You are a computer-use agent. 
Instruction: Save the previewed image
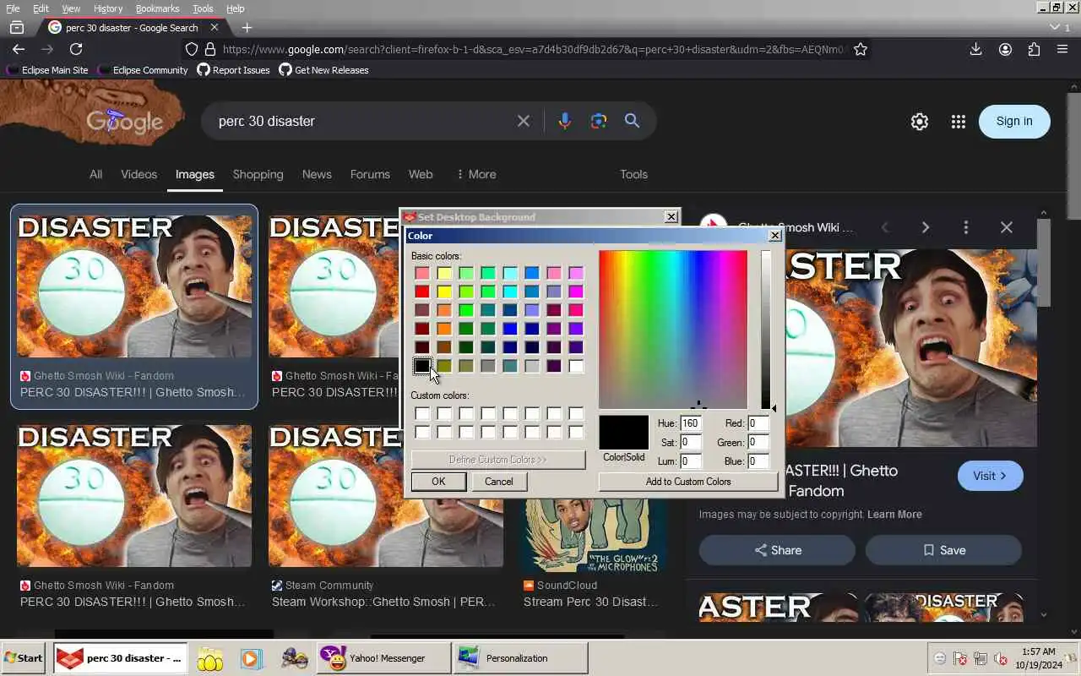(943, 550)
